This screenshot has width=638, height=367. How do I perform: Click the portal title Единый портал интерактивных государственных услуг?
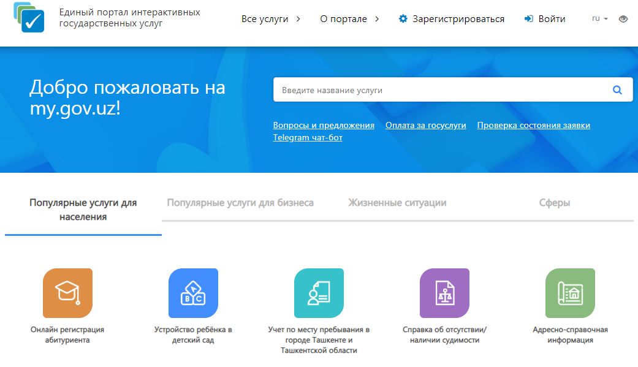129,18
